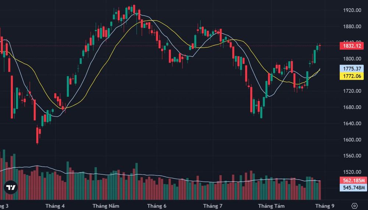Click the Tháng Tám time axis label

tap(271, 206)
